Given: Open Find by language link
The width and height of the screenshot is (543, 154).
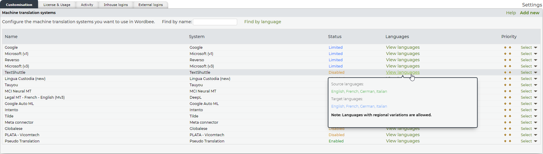Looking at the screenshot, I should point(262,22).
